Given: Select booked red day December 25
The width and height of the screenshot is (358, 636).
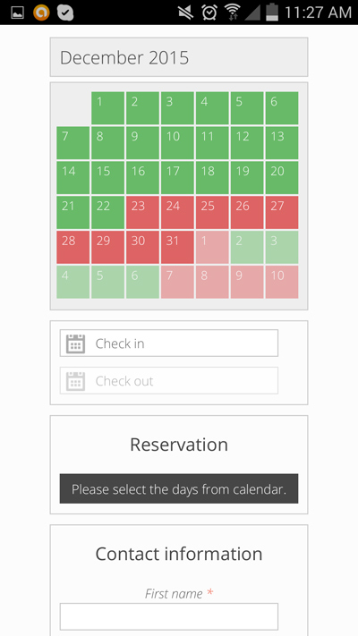Looking at the screenshot, I should [x=212, y=213].
